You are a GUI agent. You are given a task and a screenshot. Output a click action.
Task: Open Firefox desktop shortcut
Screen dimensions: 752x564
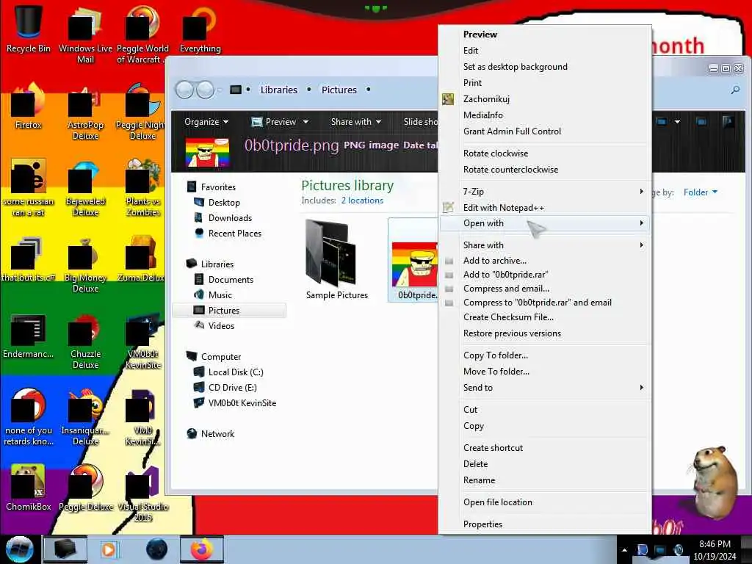tap(29, 106)
